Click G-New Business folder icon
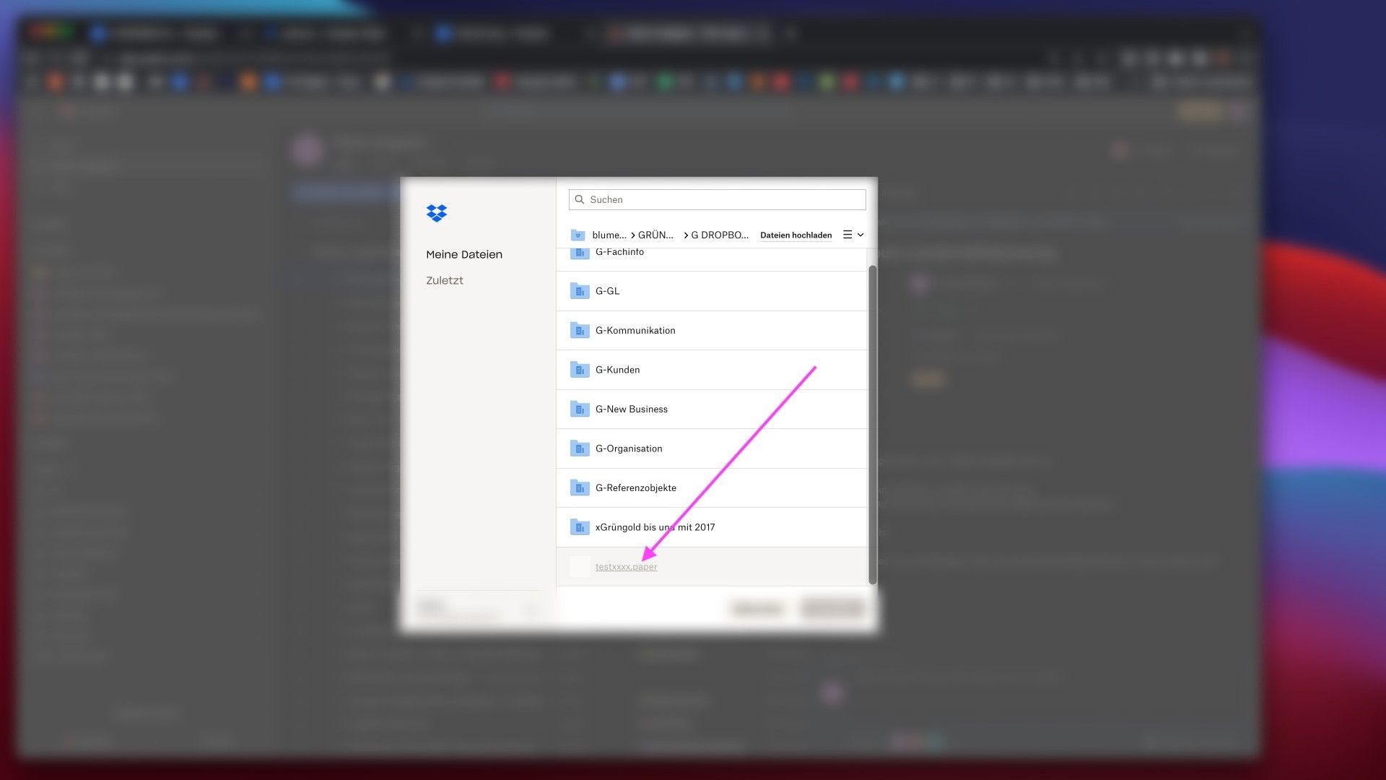1386x780 pixels. 580,409
